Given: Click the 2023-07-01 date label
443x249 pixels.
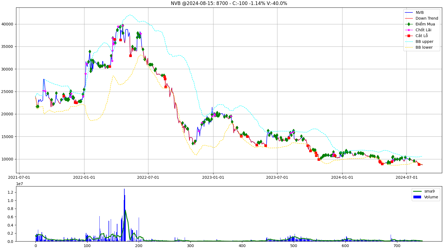Looking at the screenshot, I should point(277,177).
